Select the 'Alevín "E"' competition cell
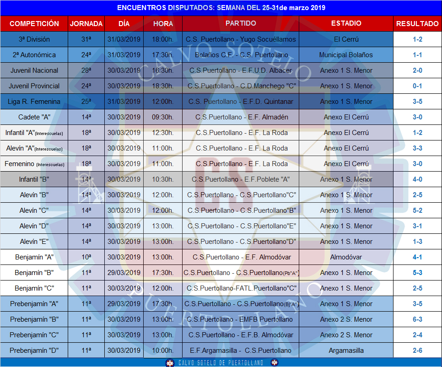Image resolution: width=442 pixels, height=367 pixels. (34, 242)
